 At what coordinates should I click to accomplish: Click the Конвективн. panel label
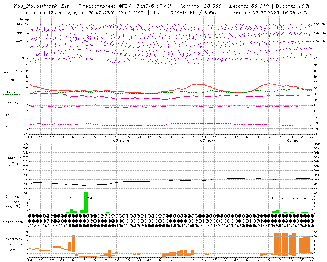pyautogui.click(x=13, y=239)
